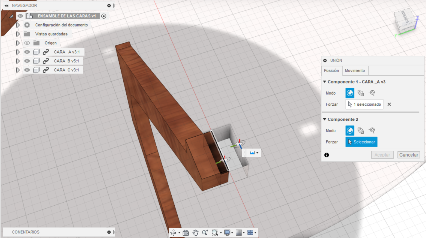426x238 pixels.
Task: Hide the CARA_B v5:1 component
Action: point(27,61)
